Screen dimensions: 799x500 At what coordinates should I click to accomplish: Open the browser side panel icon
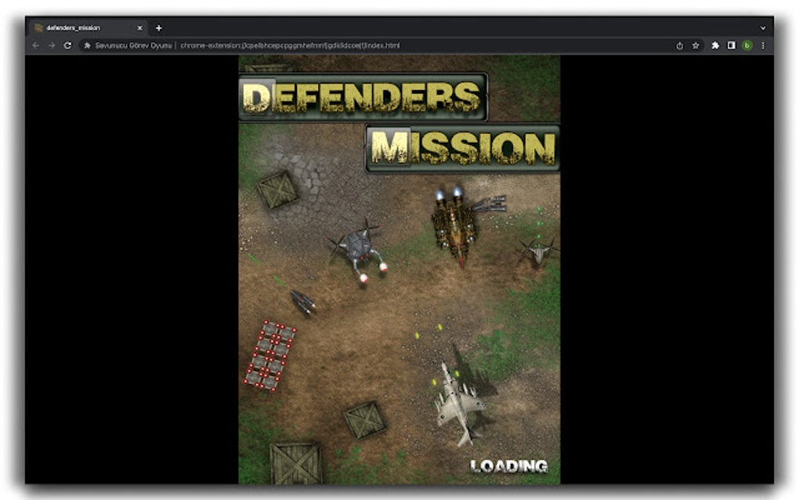point(731,45)
